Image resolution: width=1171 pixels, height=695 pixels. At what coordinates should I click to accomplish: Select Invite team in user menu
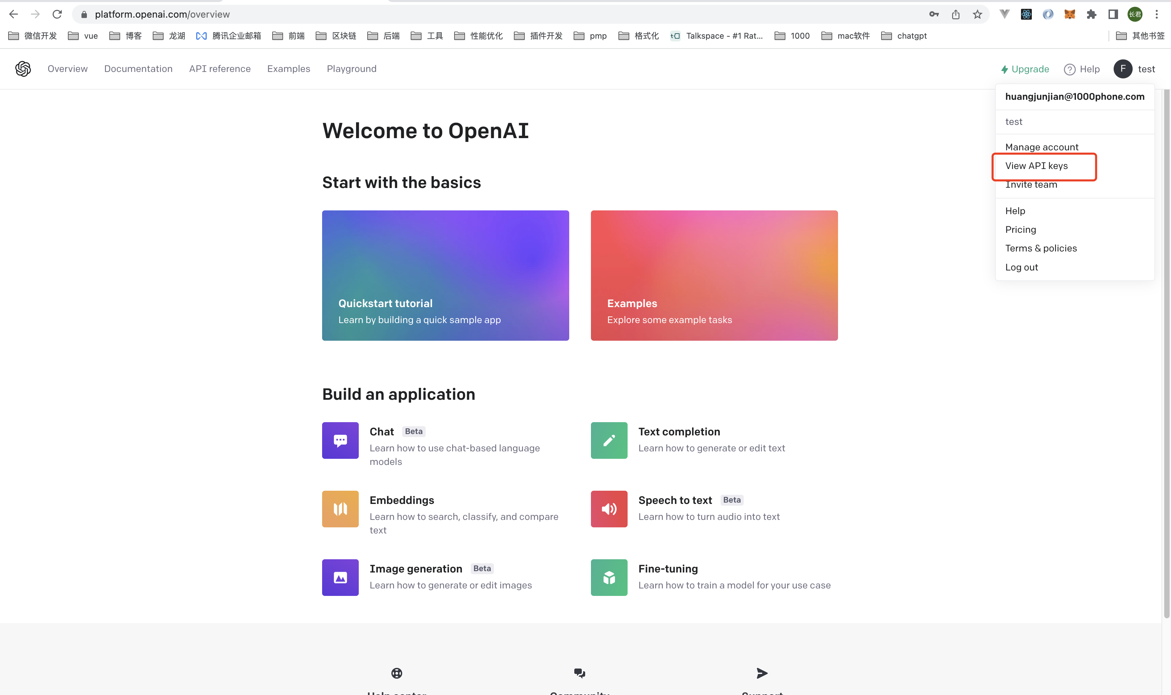tap(1031, 185)
